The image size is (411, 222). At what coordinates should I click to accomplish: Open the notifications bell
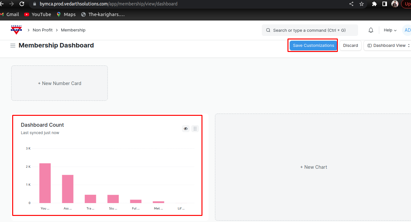pos(371,30)
